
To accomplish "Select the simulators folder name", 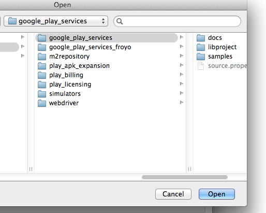I will (65, 94).
